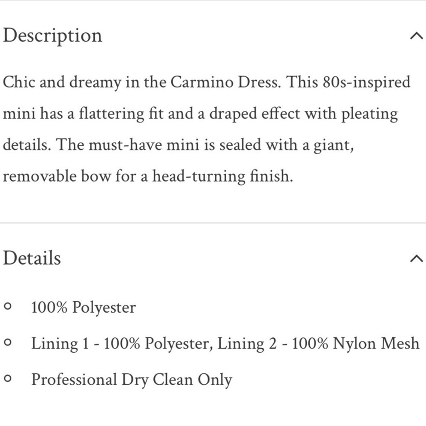426x426 pixels.
Task: Click the words draped effect
Action: (255, 114)
